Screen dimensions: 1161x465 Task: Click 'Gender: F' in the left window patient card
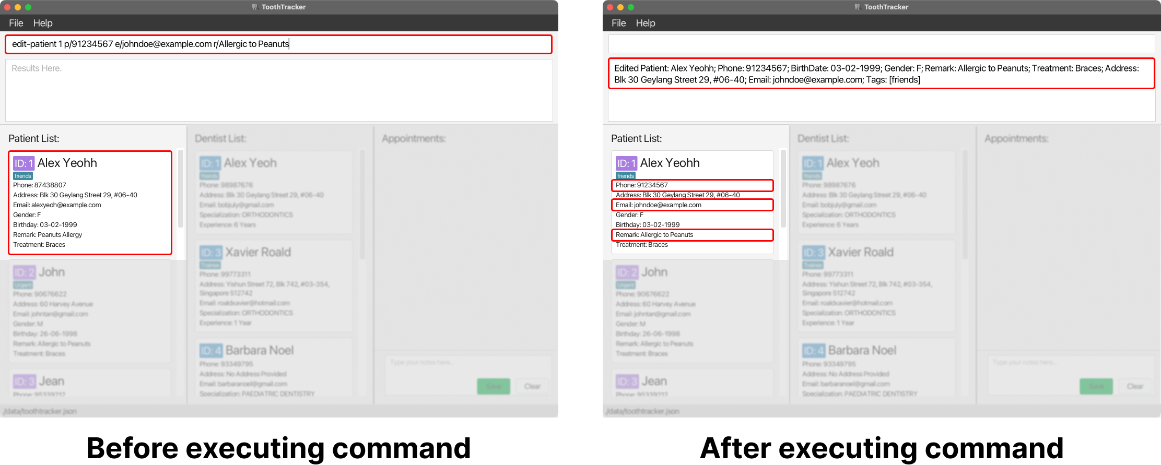coord(27,215)
